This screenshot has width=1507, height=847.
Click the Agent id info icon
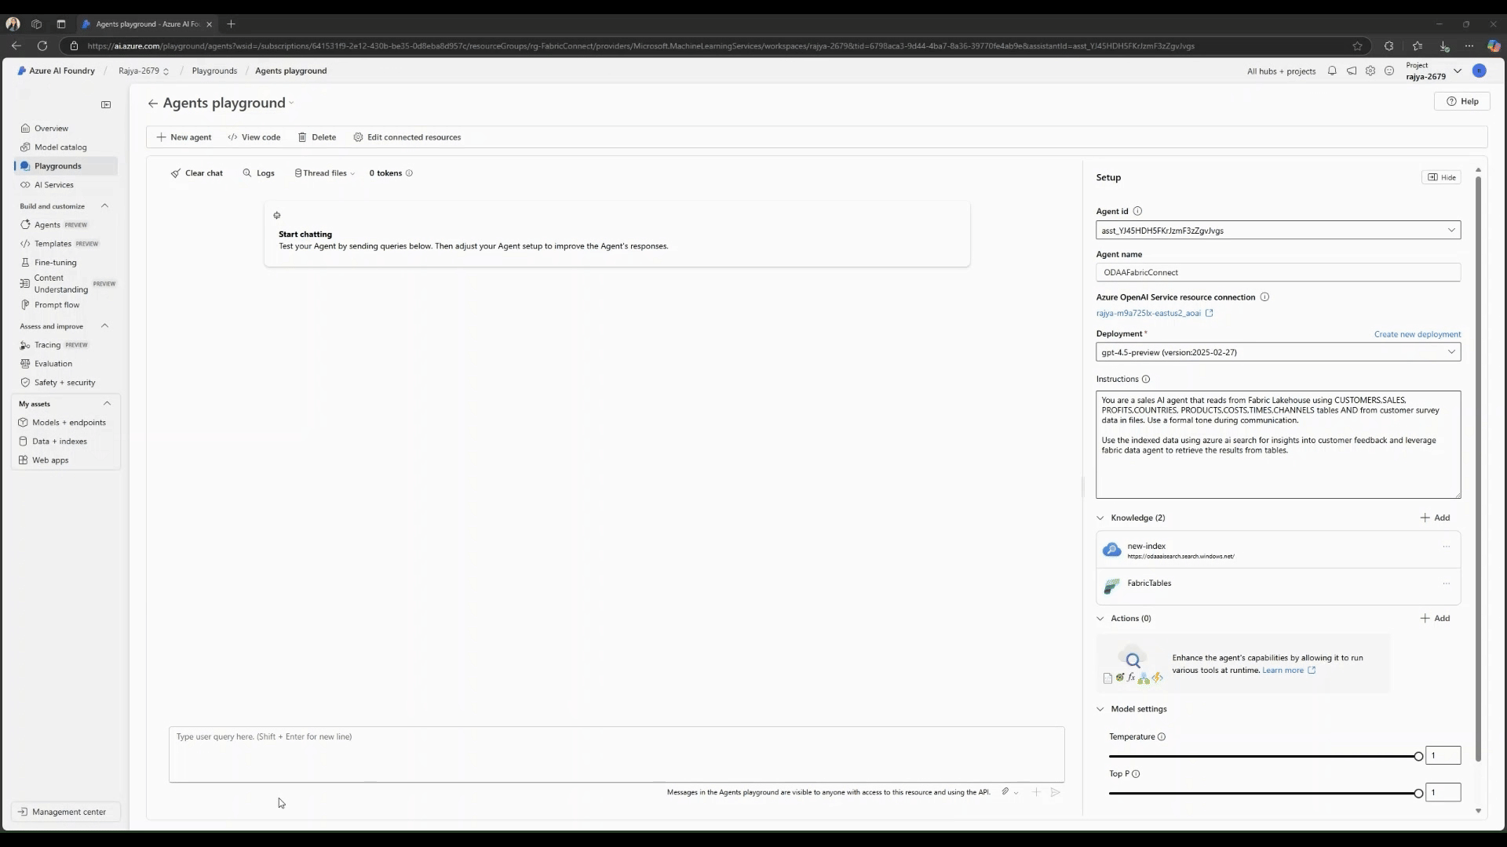[1137, 211]
